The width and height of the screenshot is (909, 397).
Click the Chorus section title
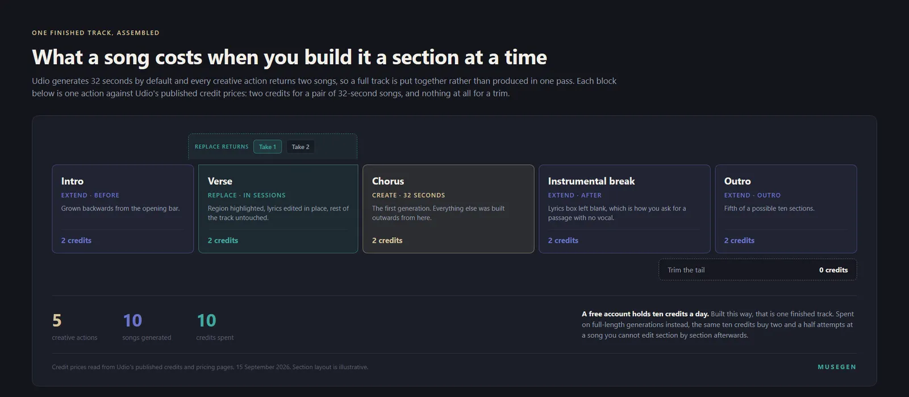tap(388, 181)
